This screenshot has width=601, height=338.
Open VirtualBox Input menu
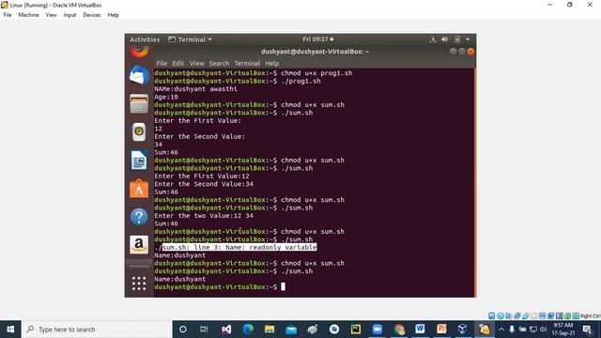[x=69, y=15]
